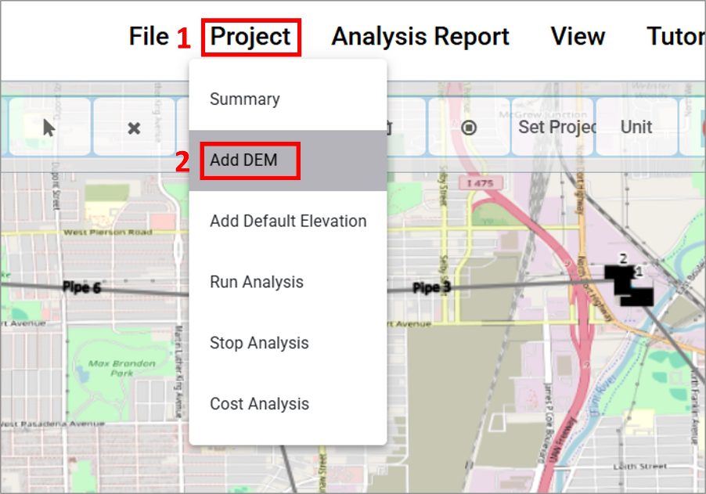Click the Max Brandon Park label
The height and width of the screenshot is (494, 706).
[x=121, y=368]
